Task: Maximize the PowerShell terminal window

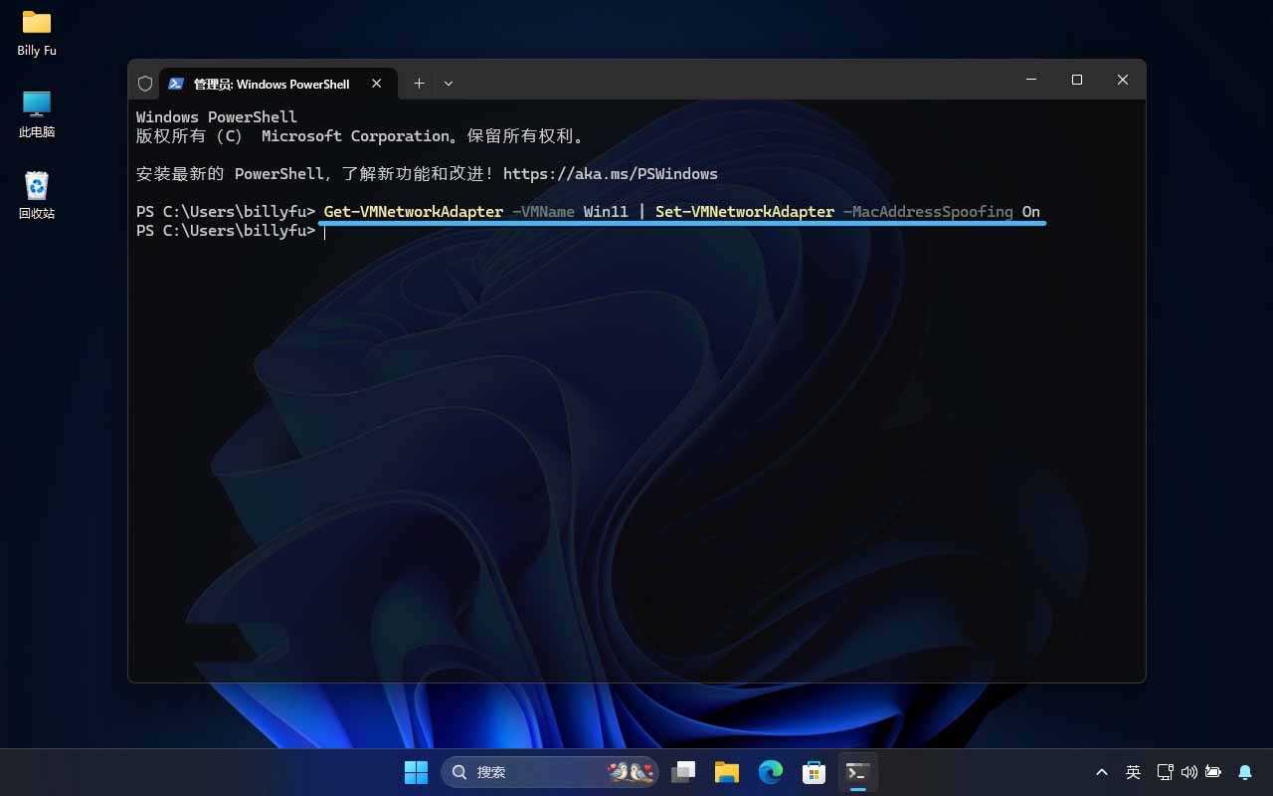Action: (1077, 80)
